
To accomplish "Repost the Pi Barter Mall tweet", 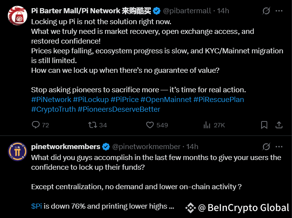I will pyautogui.click(x=92, y=125).
